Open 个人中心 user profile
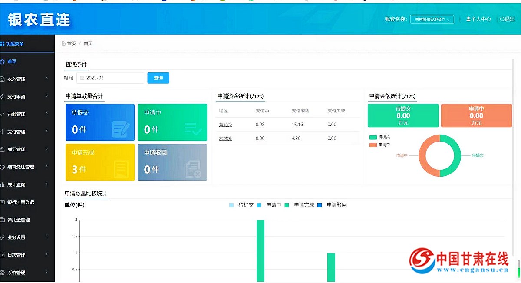Image resolution: width=521 pixels, height=283 pixels. (x=478, y=19)
